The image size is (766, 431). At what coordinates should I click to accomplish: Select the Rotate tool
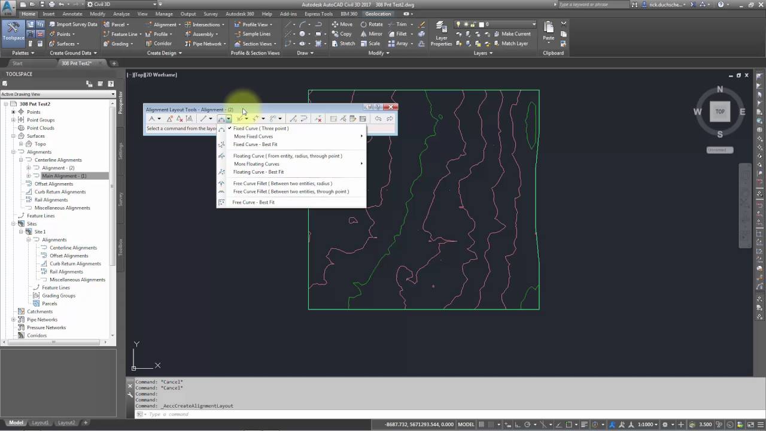click(x=372, y=25)
